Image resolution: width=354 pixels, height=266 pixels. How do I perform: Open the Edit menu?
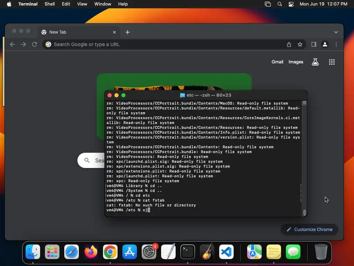pos(66,4)
